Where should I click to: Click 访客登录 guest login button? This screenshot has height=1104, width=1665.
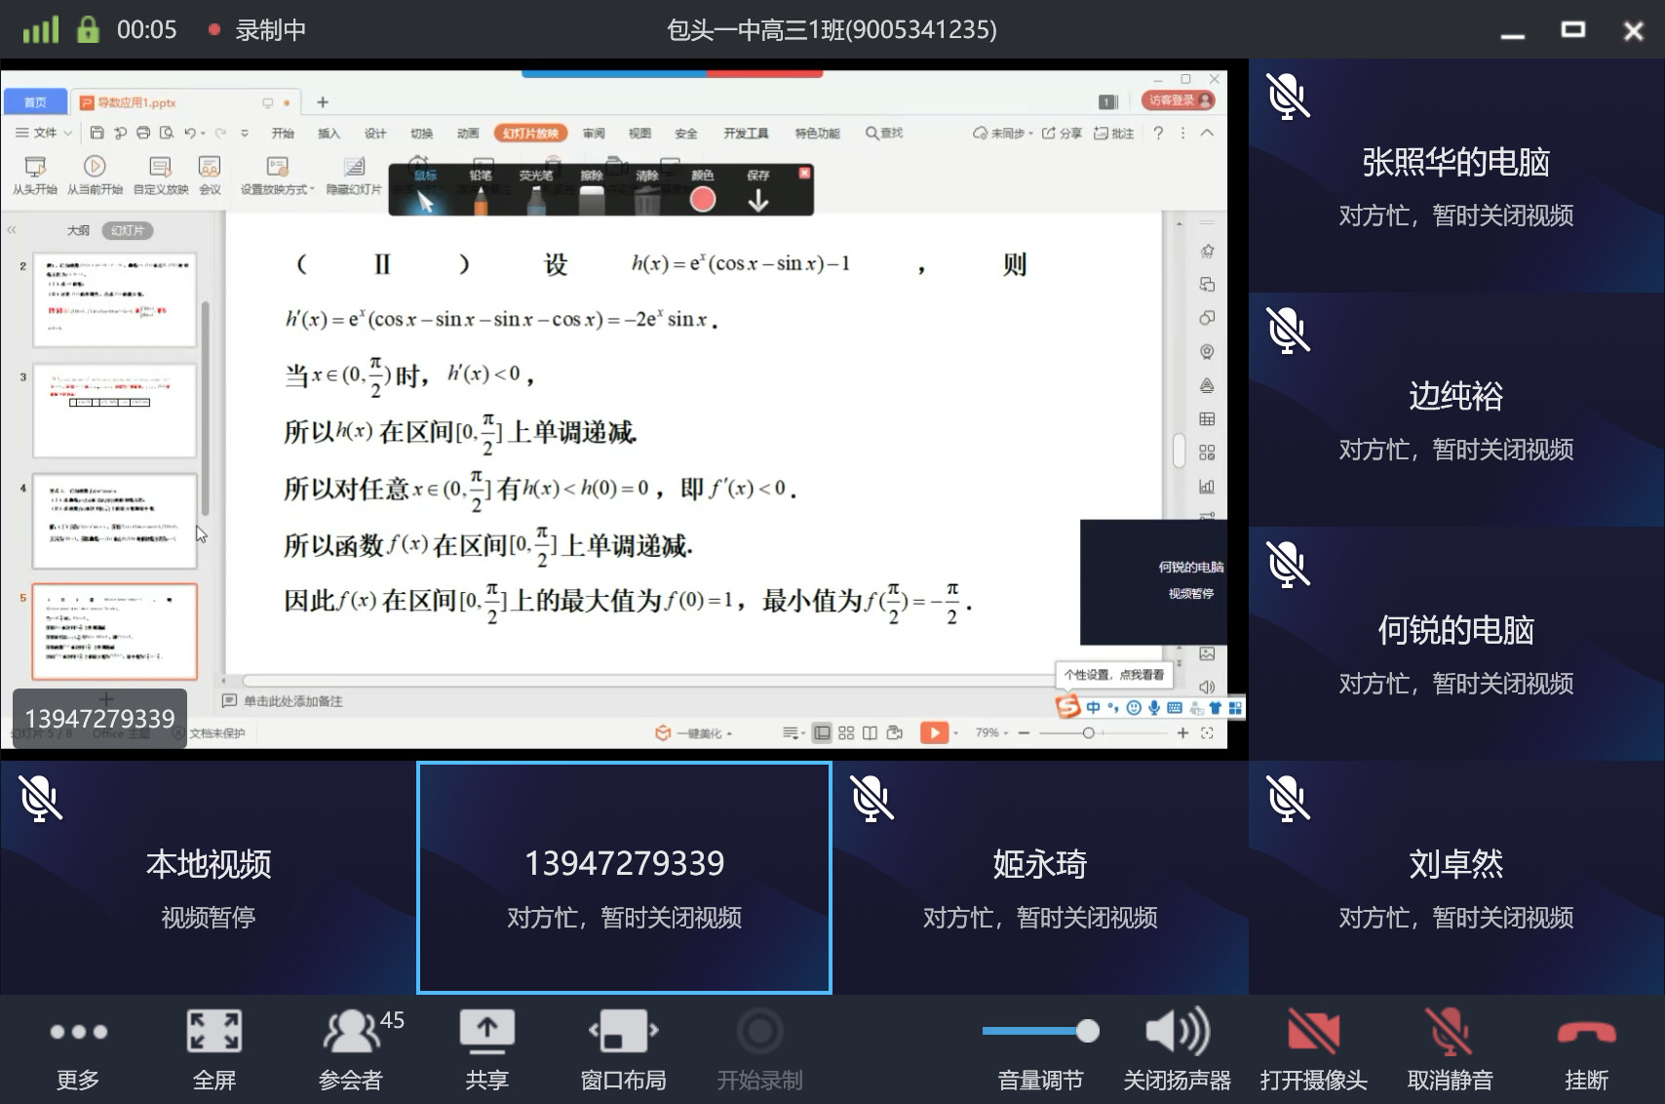tap(1178, 100)
